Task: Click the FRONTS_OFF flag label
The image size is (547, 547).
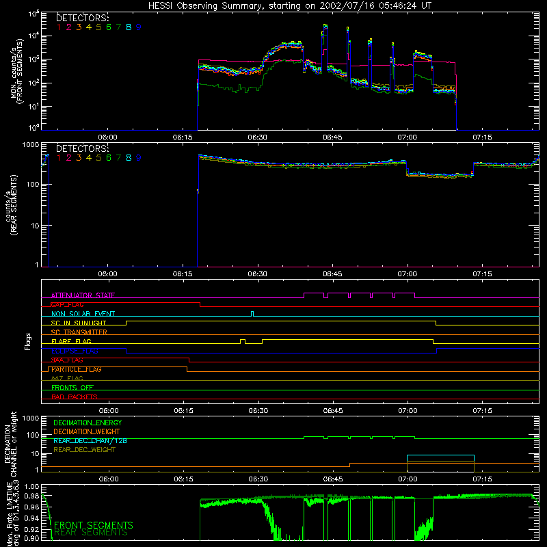Action: (72, 387)
